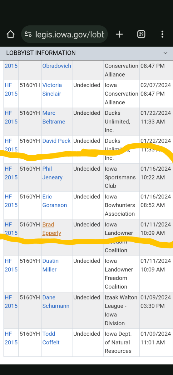The width and height of the screenshot is (173, 375).
Task: Open the tab switcher showing 29
Action: (141, 34)
